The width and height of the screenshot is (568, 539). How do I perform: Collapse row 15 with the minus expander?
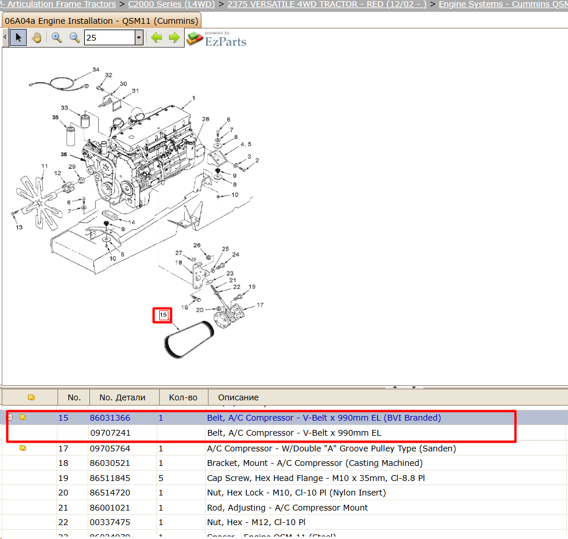(10, 417)
